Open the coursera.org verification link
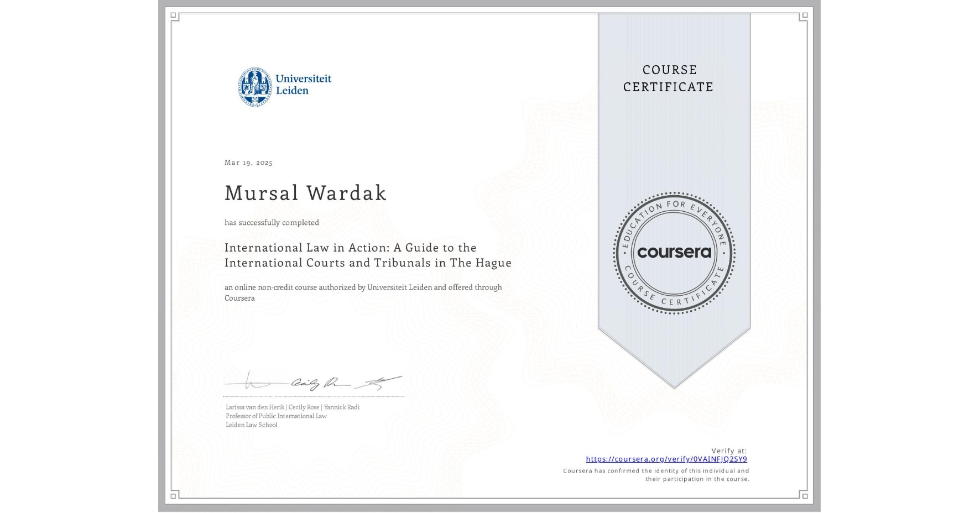 point(666,459)
